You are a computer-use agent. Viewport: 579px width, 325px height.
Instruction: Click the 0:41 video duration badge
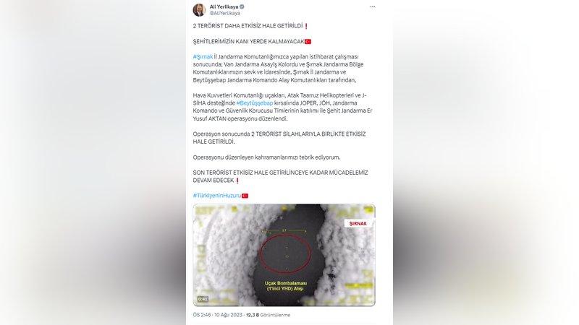(203, 299)
